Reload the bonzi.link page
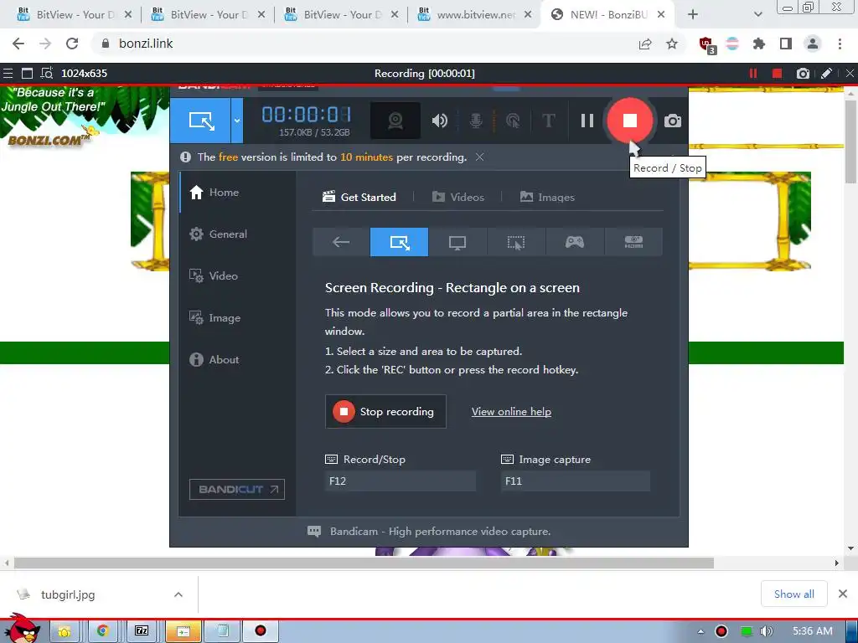Screen dimensions: 858x643 [x=72, y=44]
